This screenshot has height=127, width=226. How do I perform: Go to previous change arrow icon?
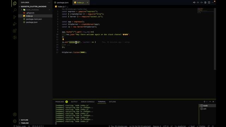click(194, 2)
